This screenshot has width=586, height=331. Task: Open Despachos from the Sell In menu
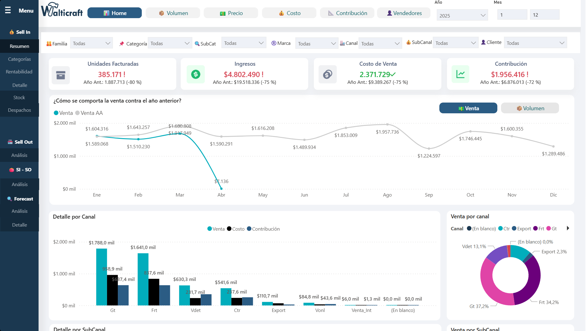(19, 110)
